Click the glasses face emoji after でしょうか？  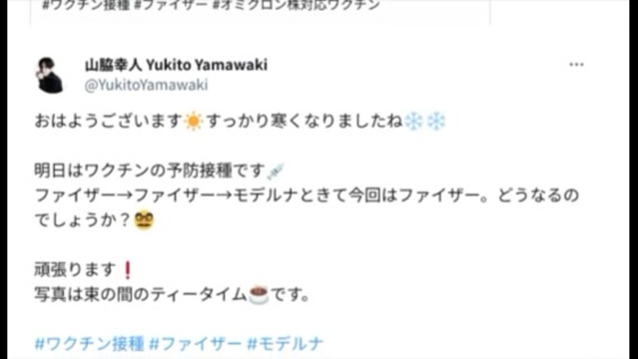pyautogui.click(x=144, y=221)
